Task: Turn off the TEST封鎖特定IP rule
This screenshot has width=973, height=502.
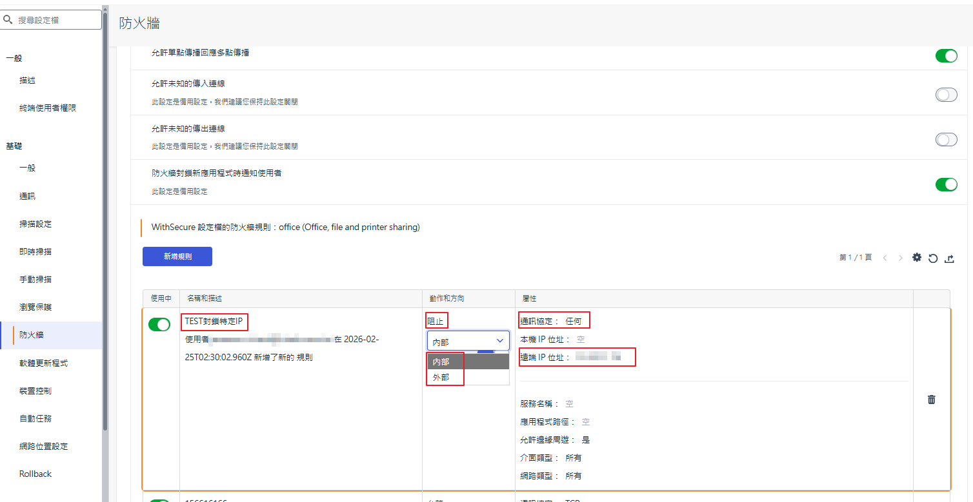Action: point(159,325)
